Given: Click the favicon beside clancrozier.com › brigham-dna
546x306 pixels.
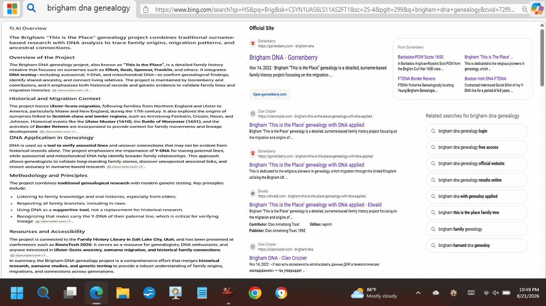Looking at the screenshot, I should [x=253, y=247].
